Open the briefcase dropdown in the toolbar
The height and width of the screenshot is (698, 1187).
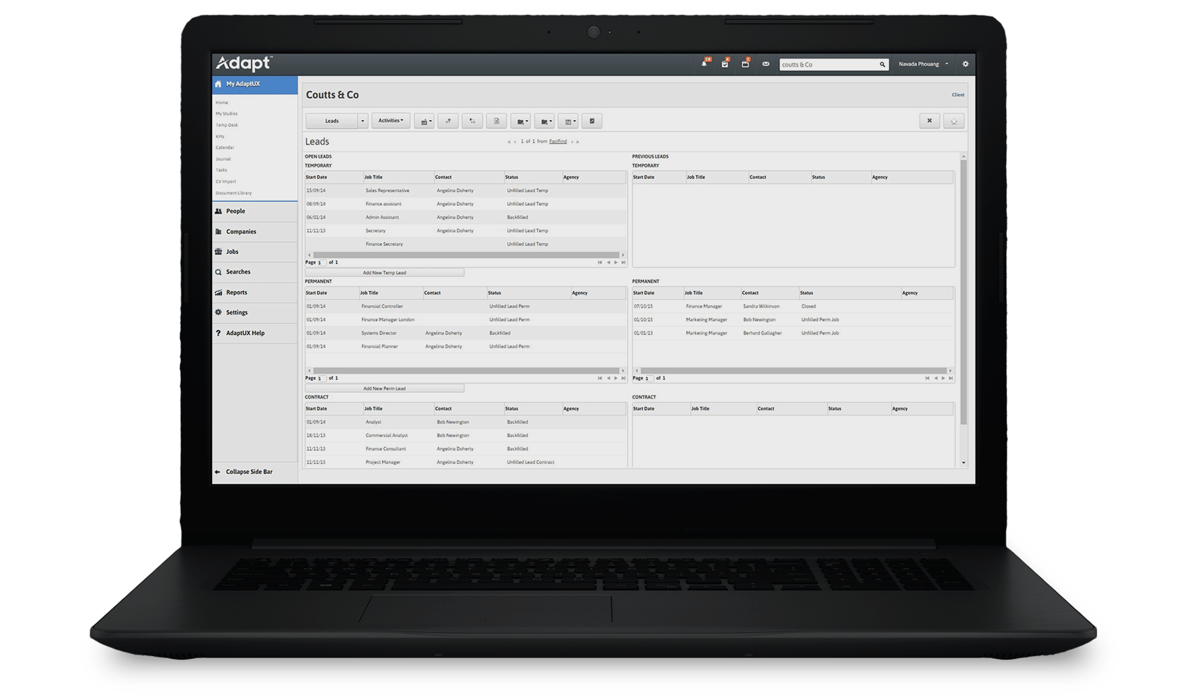[425, 121]
